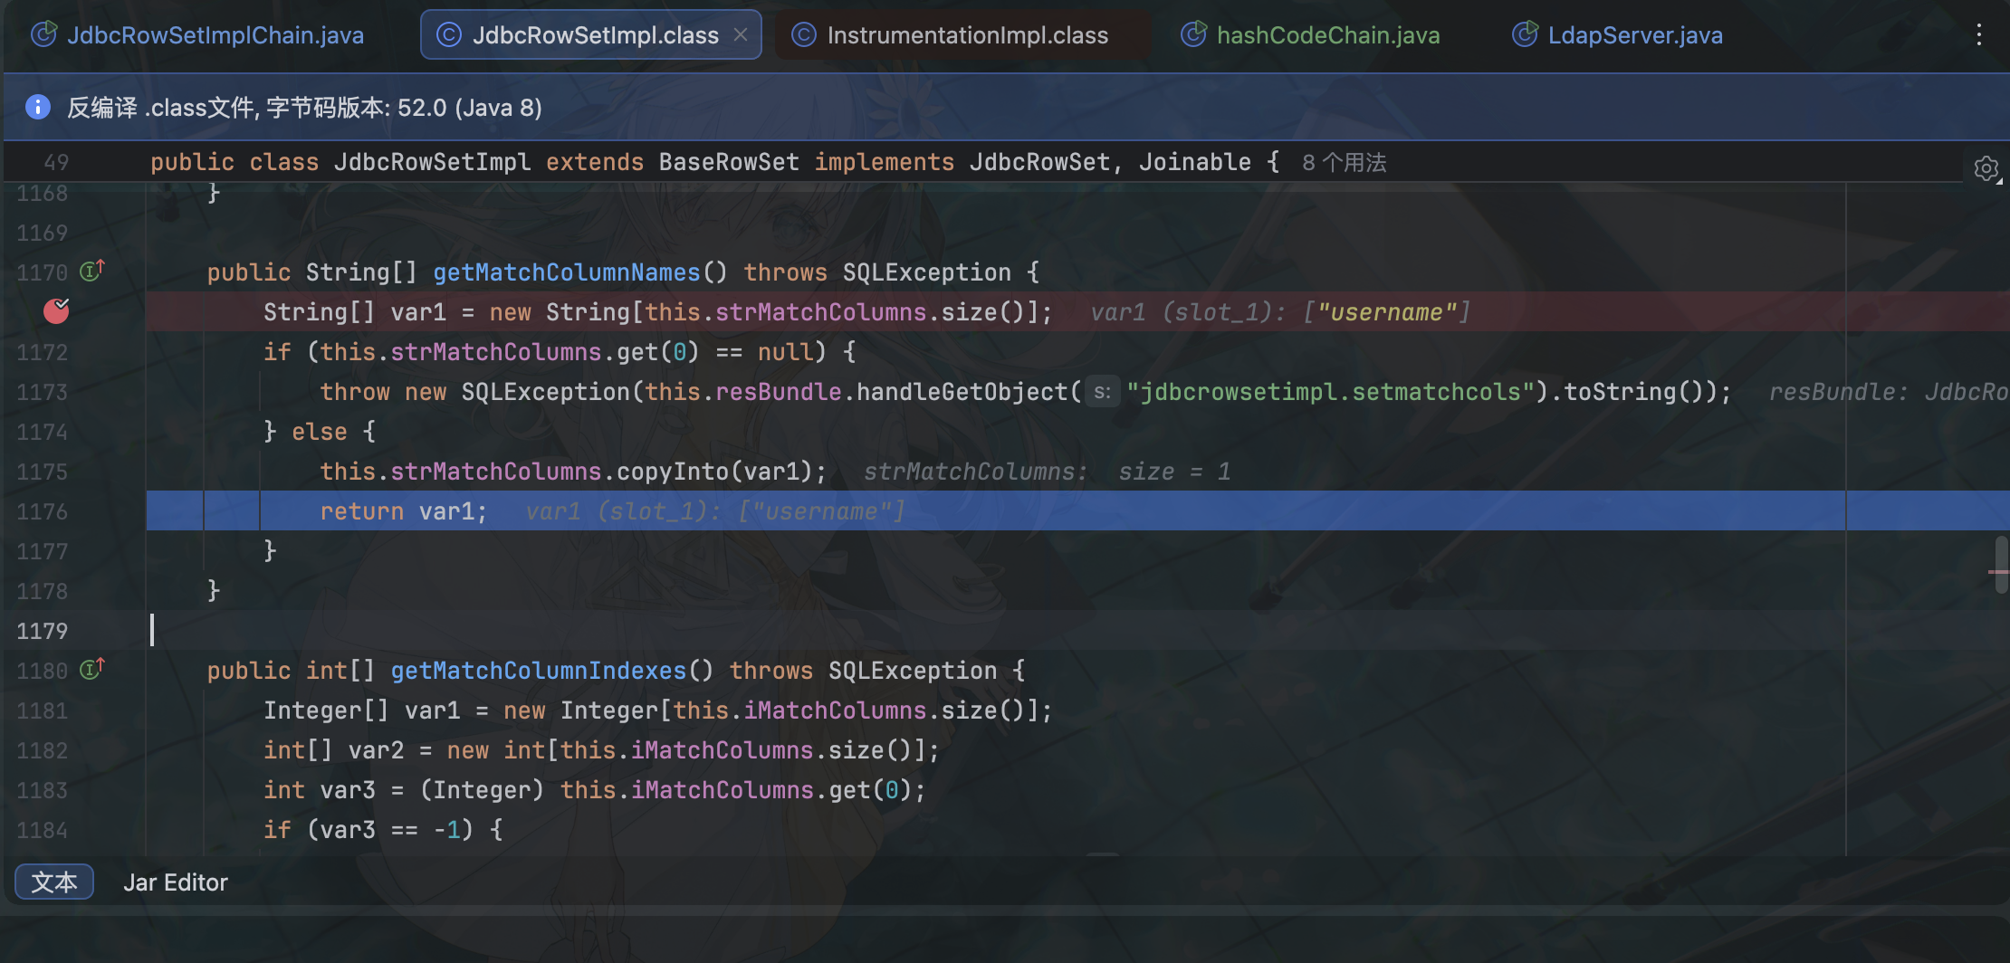Screen dimensions: 2010x963
Task: Open the reader mode settings gear icon
Action: (1986, 168)
